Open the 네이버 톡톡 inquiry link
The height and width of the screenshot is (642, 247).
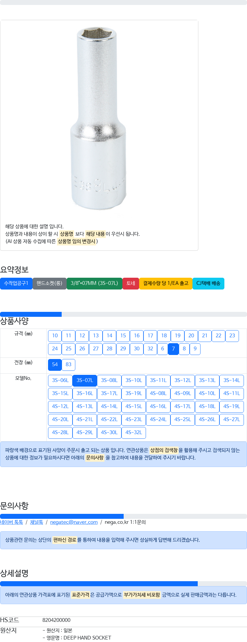11,522
